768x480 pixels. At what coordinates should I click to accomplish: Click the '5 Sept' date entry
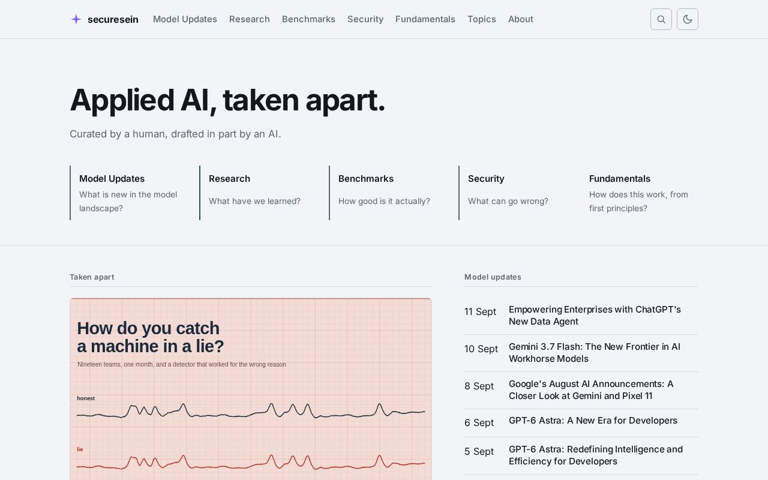pos(479,452)
